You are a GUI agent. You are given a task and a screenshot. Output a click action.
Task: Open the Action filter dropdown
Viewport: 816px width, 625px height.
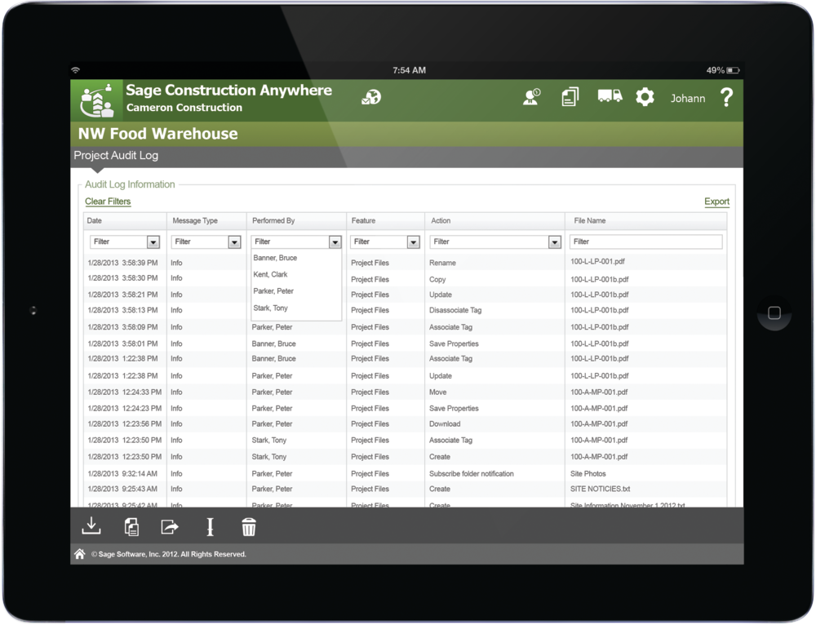click(555, 242)
